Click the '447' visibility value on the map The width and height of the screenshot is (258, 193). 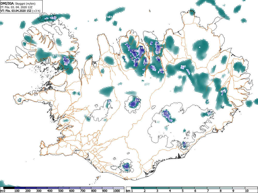click(x=54, y=18)
